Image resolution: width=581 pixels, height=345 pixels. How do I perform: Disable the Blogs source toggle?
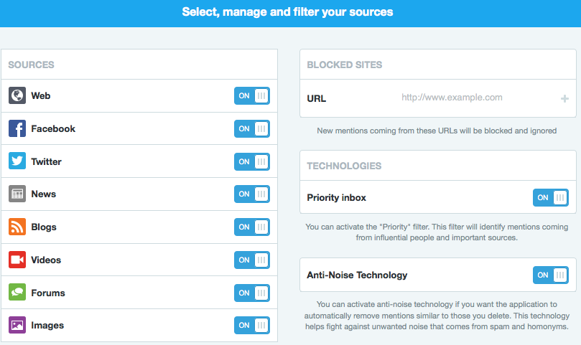[x=251, y=227]
